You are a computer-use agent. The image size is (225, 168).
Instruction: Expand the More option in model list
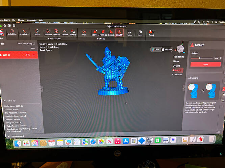[x=33, y=48]
